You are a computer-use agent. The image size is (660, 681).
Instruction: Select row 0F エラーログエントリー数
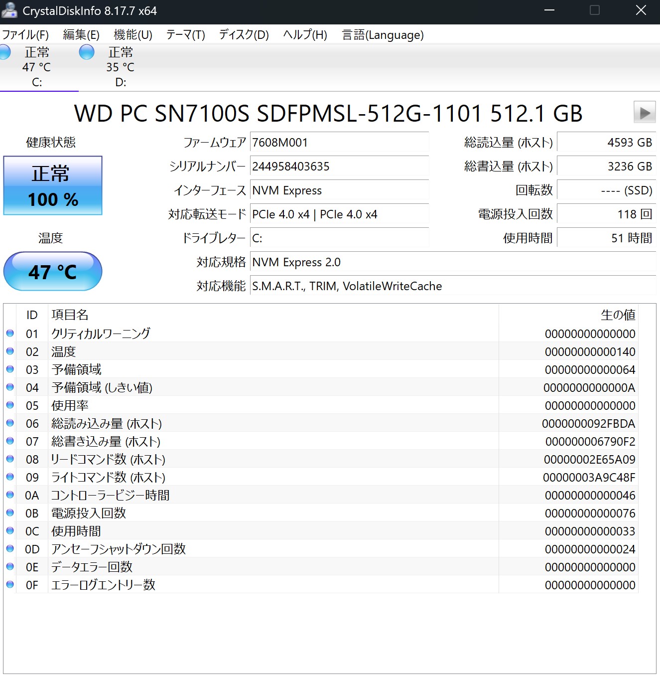(321, 585)
